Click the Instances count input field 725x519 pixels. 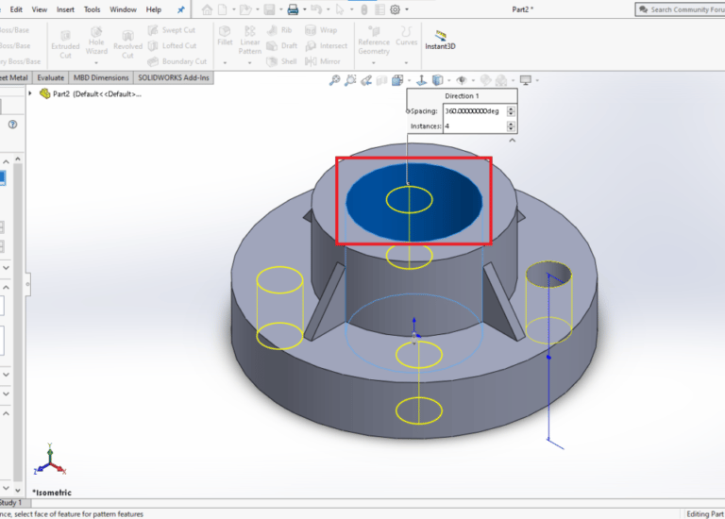(x=475, y=126)
